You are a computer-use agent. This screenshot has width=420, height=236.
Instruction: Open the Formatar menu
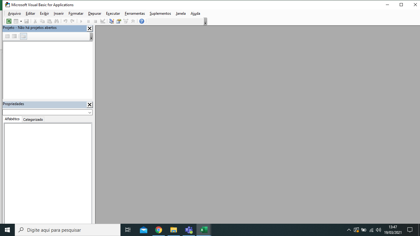tap(76, 14)
